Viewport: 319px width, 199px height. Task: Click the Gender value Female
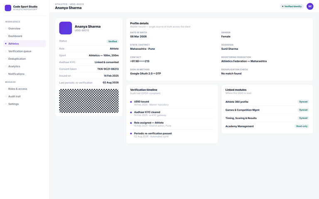pyautogui.click(x=226, y=36)
